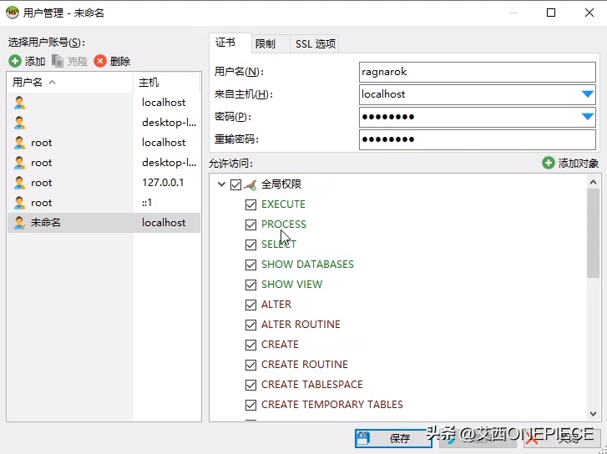The image size is (607, 454).
Task: Click the privileges list vertical scrollbar
Action: (593, 234)
